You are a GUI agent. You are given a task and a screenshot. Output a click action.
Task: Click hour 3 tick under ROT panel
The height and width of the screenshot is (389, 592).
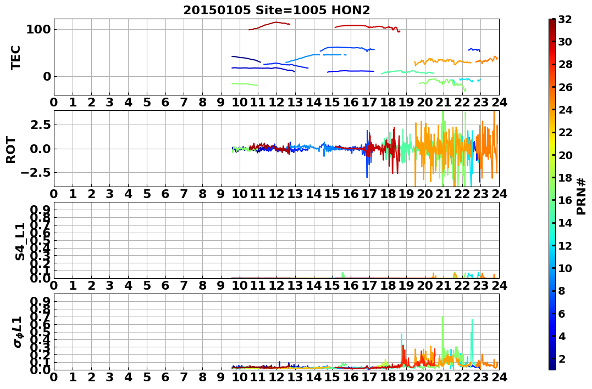[x=110, y=194]
